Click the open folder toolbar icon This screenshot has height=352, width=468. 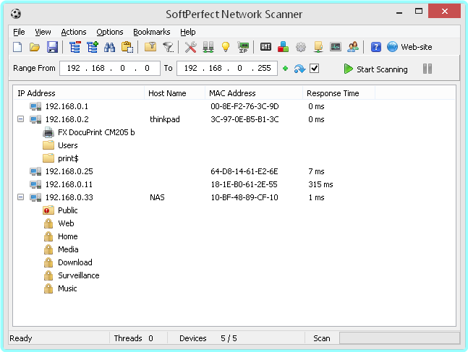pyautogui.click(x=35, y=47)
